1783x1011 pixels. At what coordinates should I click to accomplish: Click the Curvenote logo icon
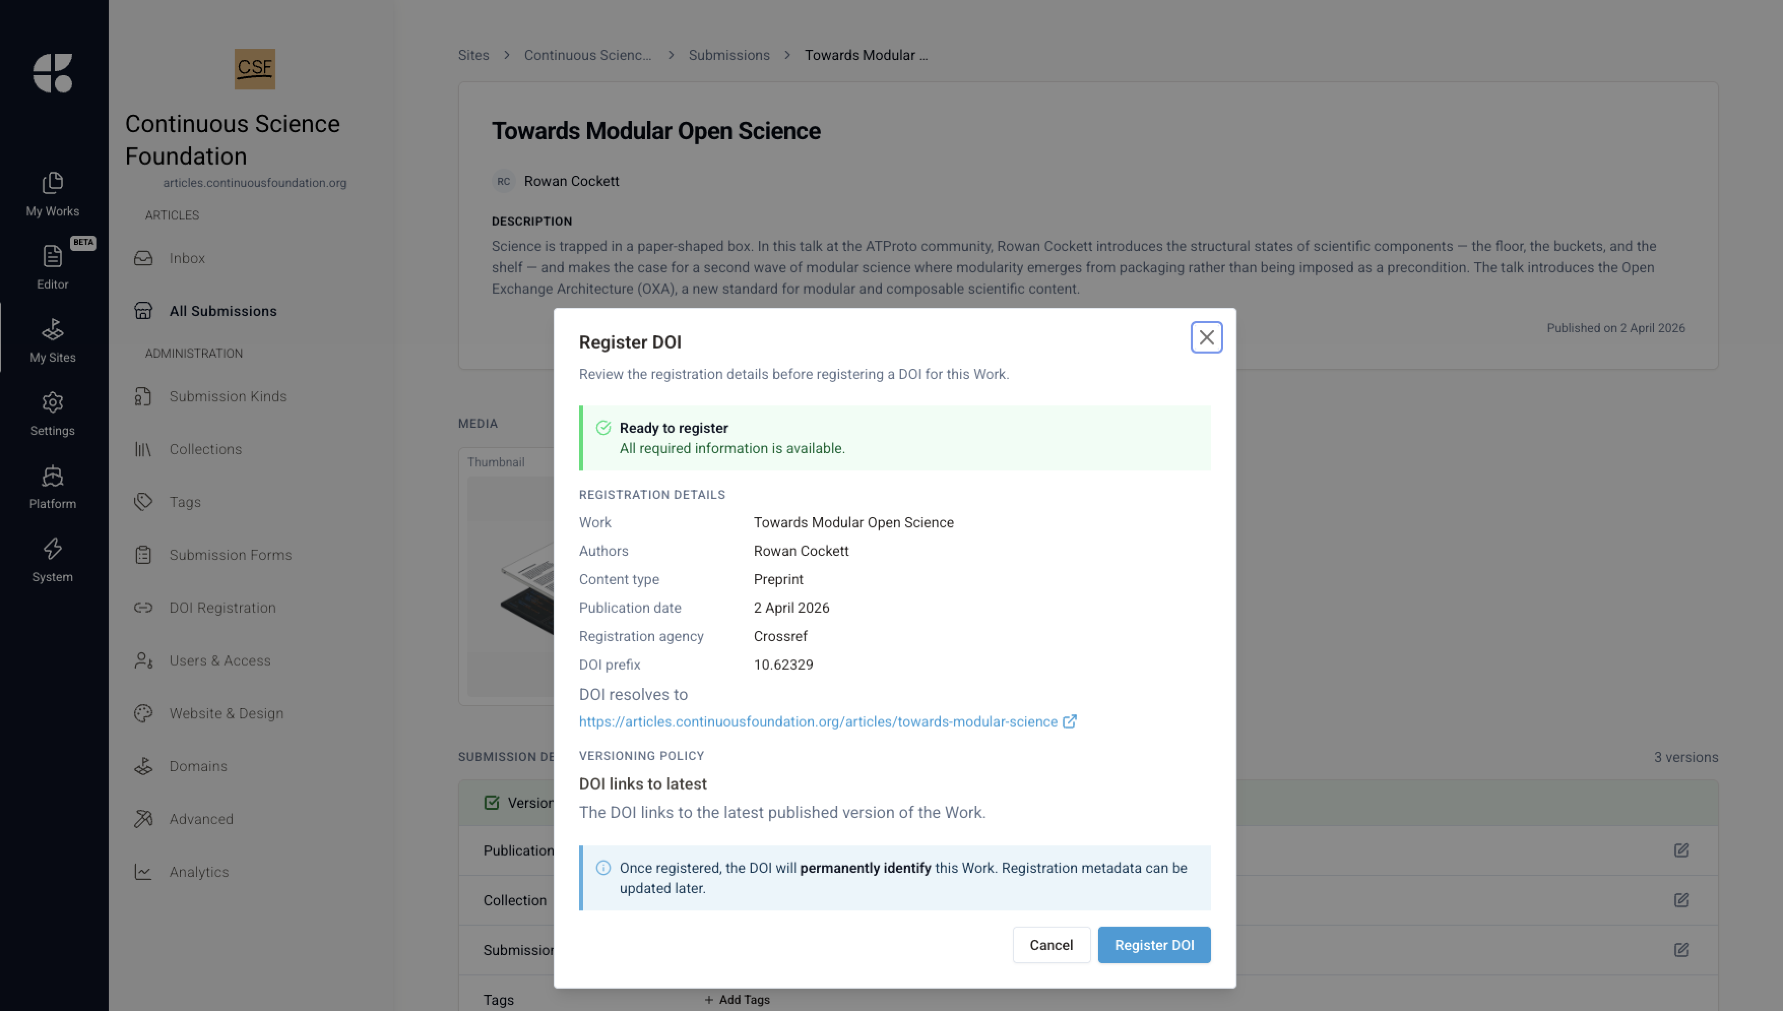tap(53, 73)
